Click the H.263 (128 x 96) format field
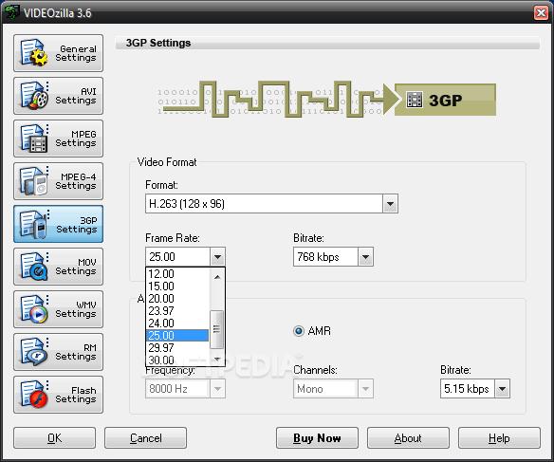This screenshot has width=554, height=462. click(x=264, y=204)
